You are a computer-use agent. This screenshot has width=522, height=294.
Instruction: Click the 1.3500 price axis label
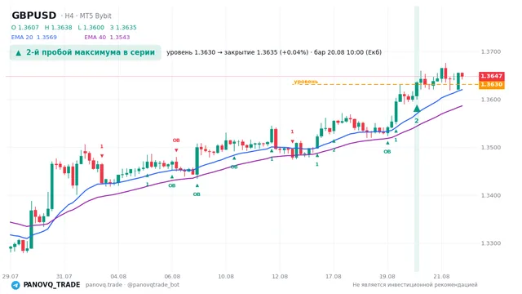491,148
